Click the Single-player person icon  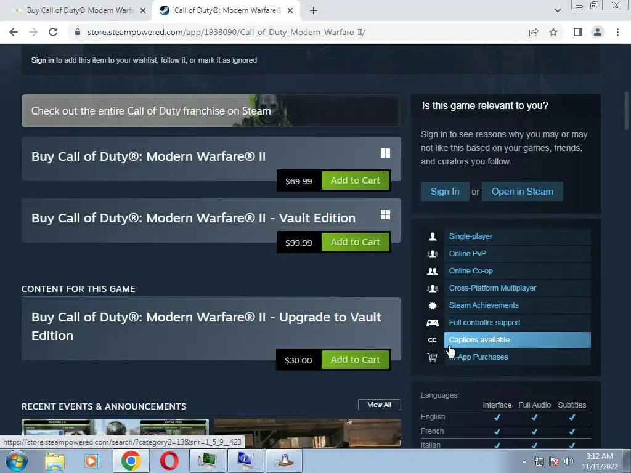[432, 236]
